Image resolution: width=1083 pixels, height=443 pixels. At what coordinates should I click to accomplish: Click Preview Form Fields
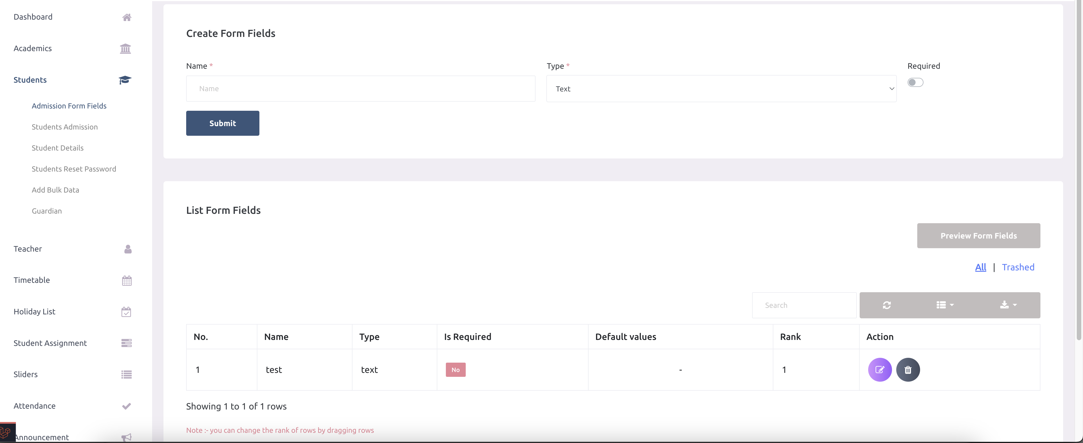[x=978, y=236]
